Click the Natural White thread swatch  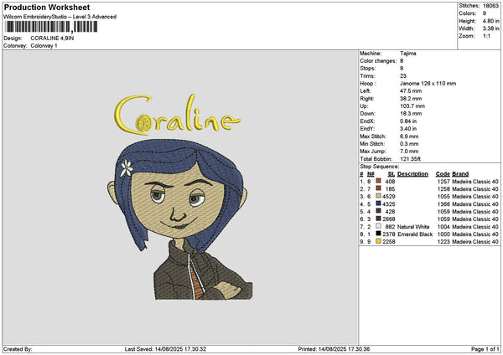point(379,226)
